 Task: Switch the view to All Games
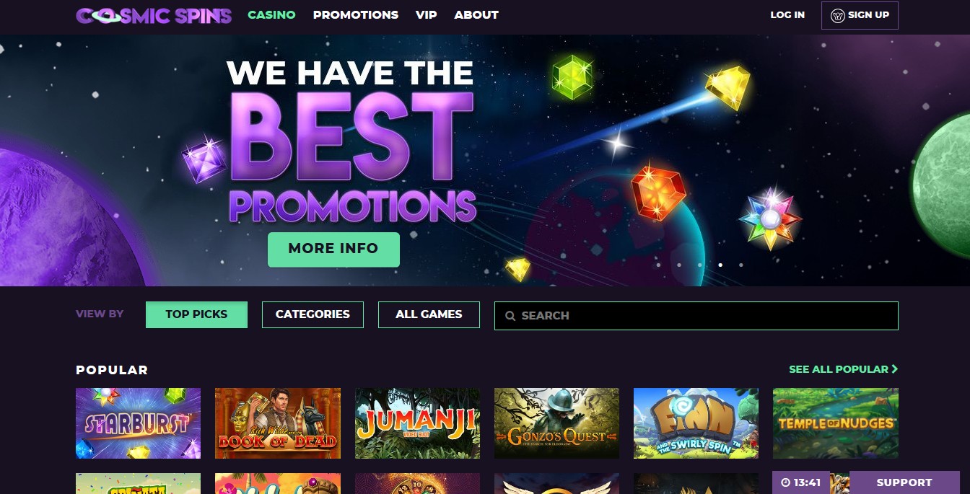[x=429, y=314]
